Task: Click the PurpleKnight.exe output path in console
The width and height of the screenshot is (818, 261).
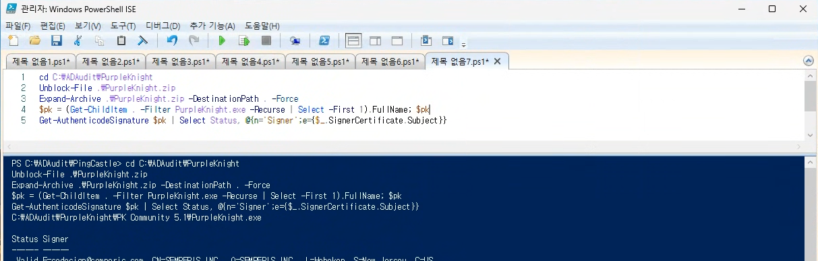Action: click(x=136, y=218)
